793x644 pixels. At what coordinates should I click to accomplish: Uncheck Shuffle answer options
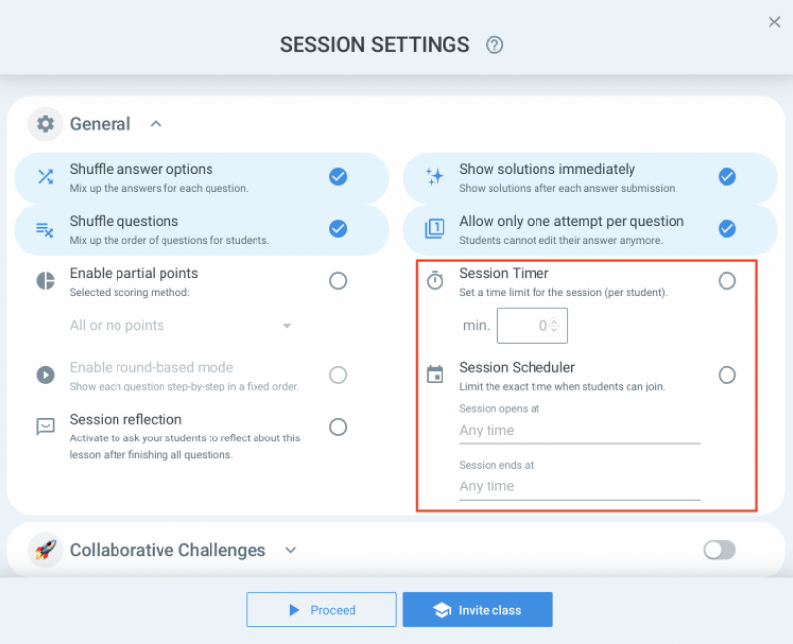338,176
